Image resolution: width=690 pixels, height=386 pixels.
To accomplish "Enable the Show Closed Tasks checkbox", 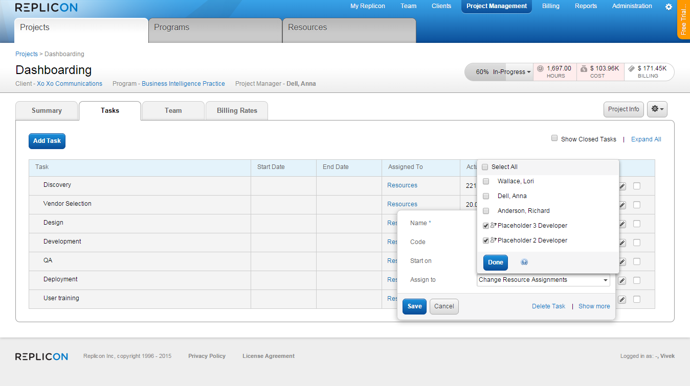I will coord(554,137).
